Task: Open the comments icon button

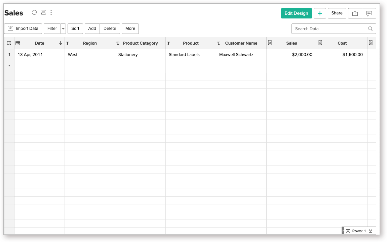Action: pyautogui.click(x=369, y=13)
